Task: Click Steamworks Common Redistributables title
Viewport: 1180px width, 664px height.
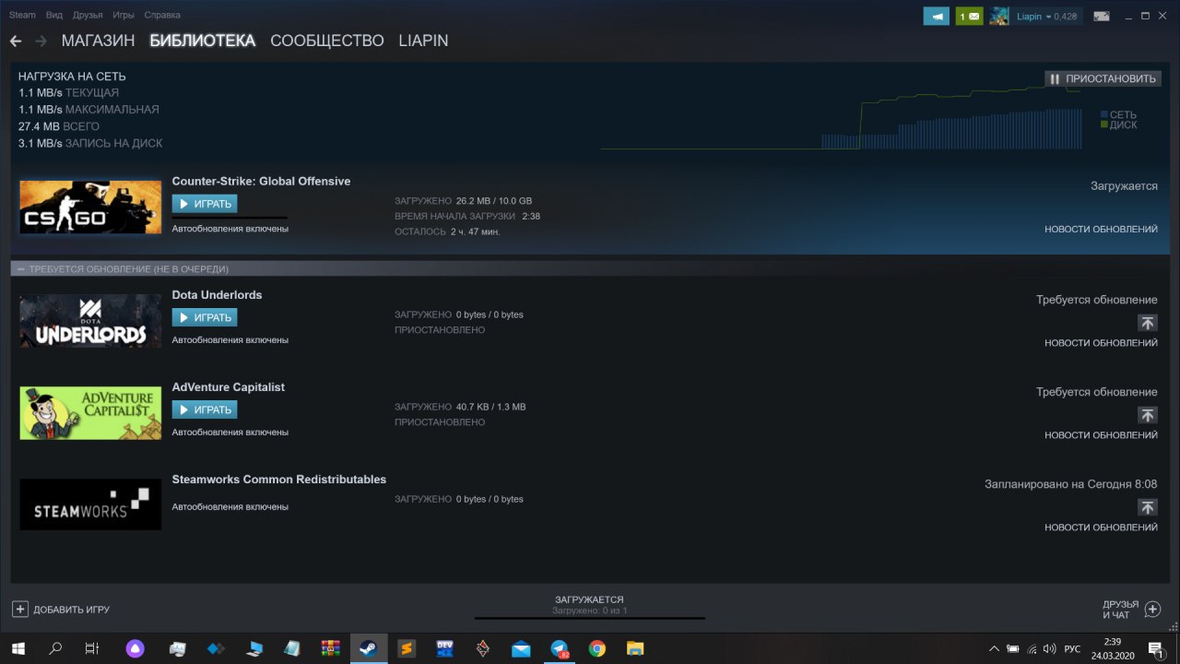Action: pos(278,480)
